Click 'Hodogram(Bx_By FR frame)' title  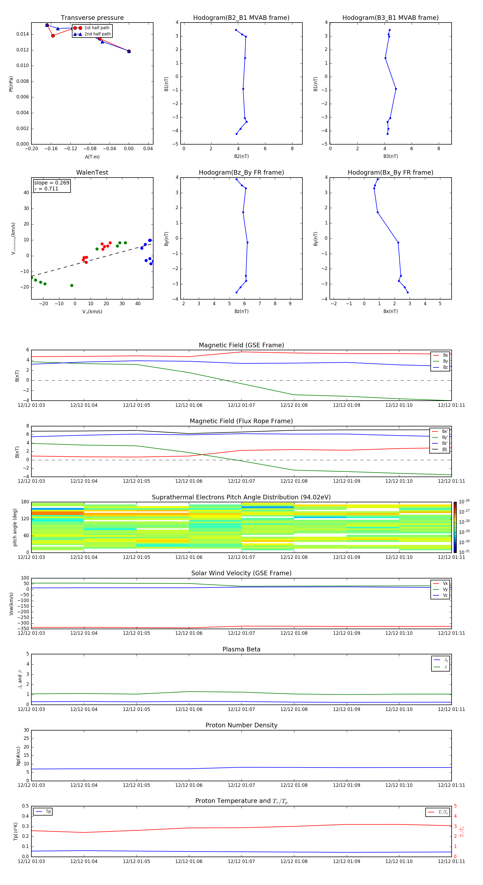coord(390,172)
